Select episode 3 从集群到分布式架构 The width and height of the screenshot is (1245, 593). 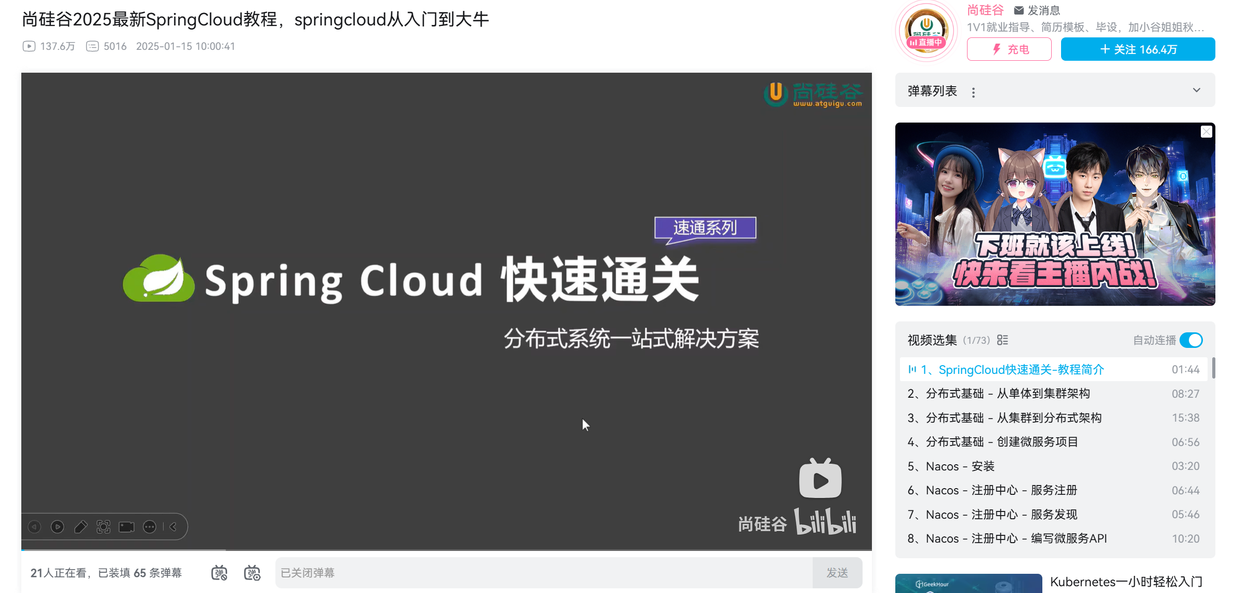tap(1055, 418)
